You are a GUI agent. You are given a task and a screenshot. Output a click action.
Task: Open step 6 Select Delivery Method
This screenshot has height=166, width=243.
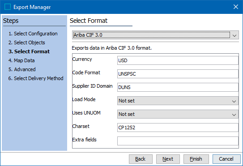pos(36,78)
